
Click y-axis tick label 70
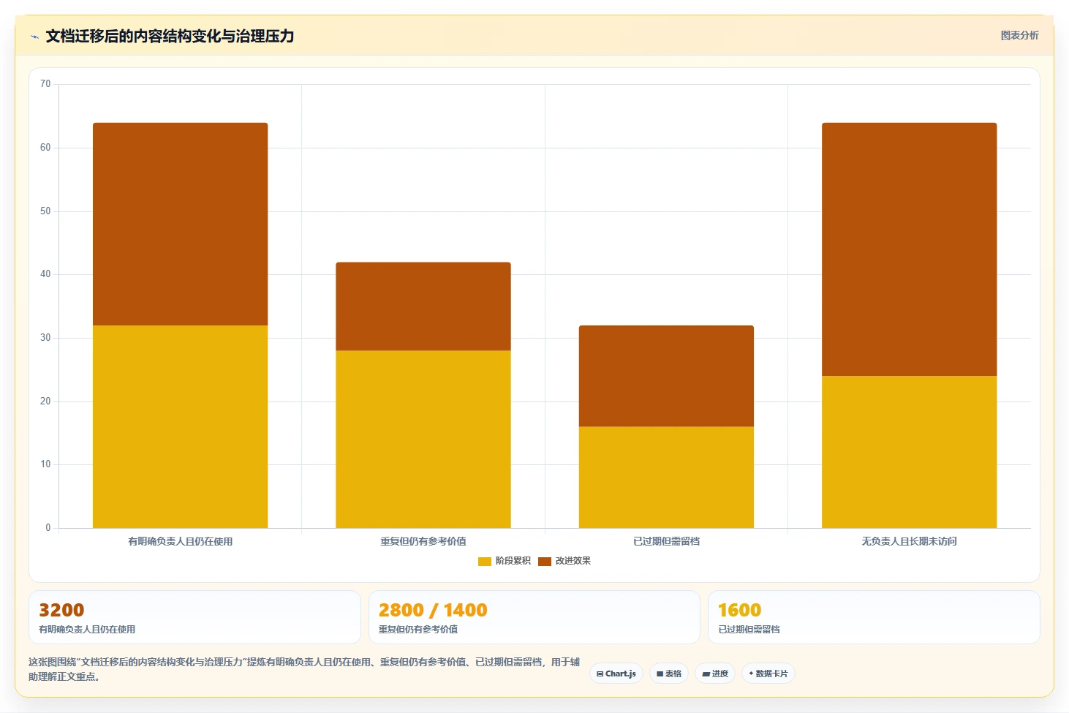coord(45,84)
